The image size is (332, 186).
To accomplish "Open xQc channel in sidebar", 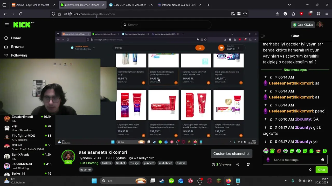I will (28, 128).
